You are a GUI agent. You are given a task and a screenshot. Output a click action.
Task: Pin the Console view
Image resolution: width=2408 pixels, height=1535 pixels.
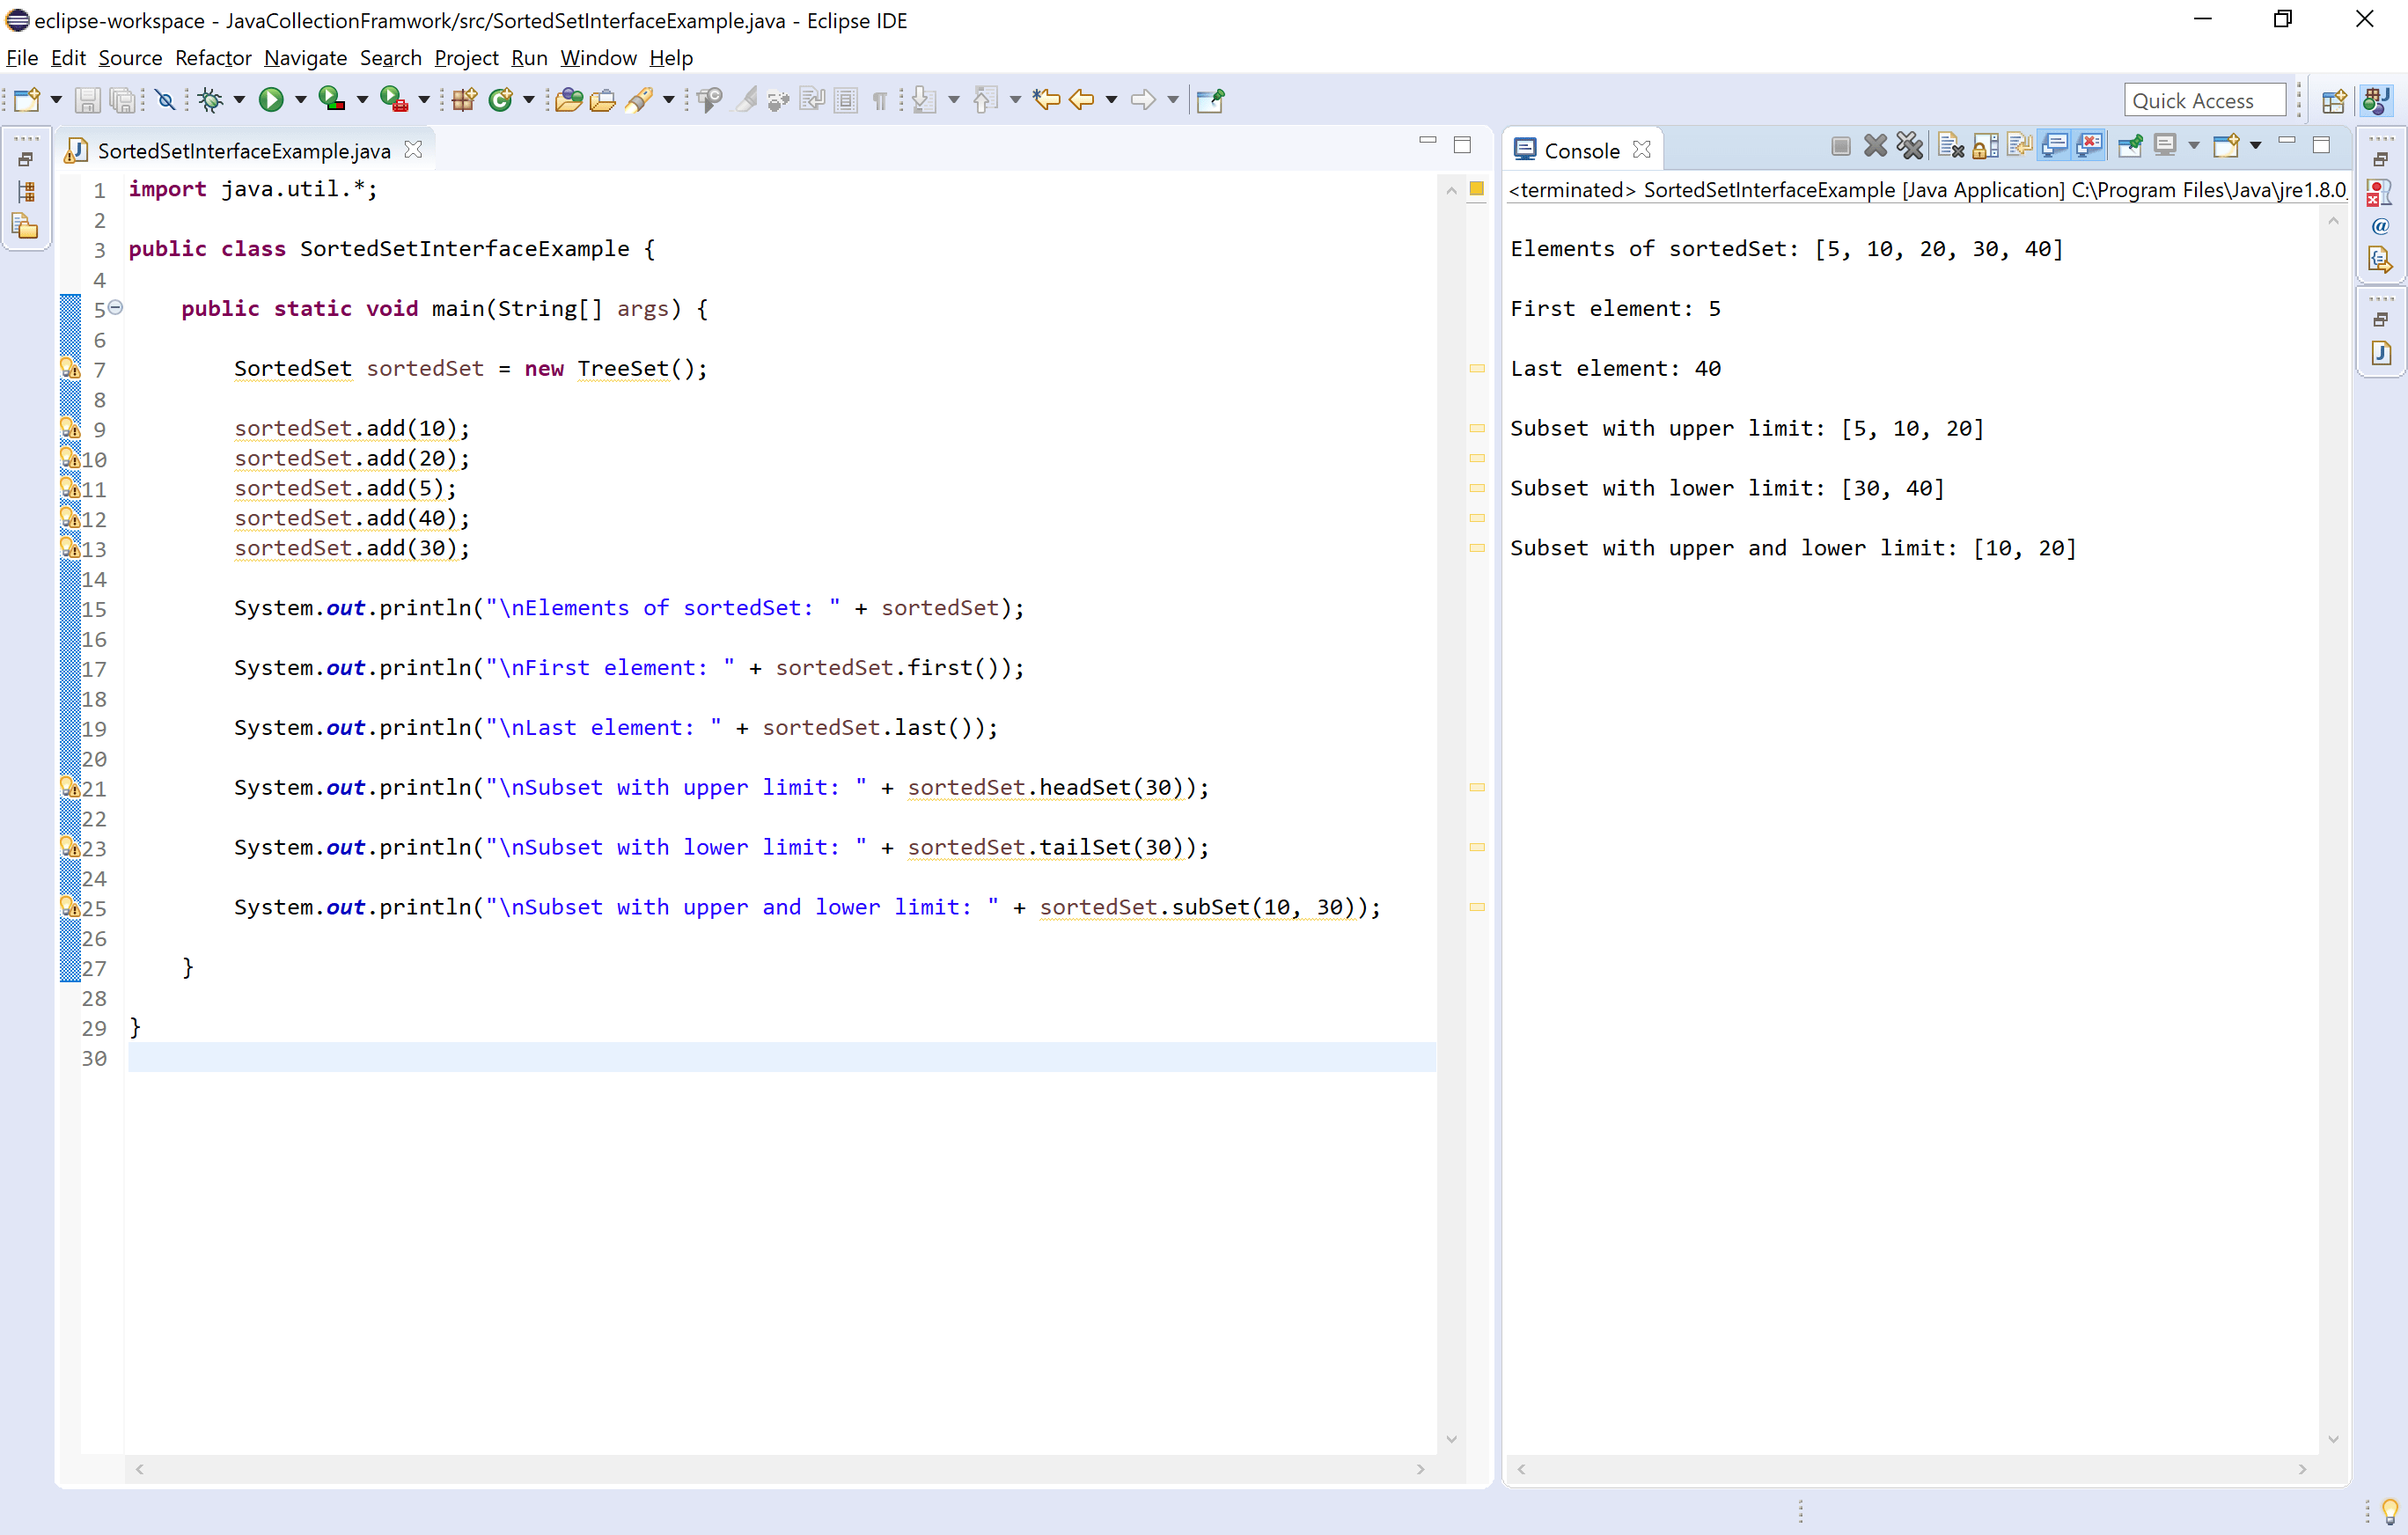[2131, 145]
